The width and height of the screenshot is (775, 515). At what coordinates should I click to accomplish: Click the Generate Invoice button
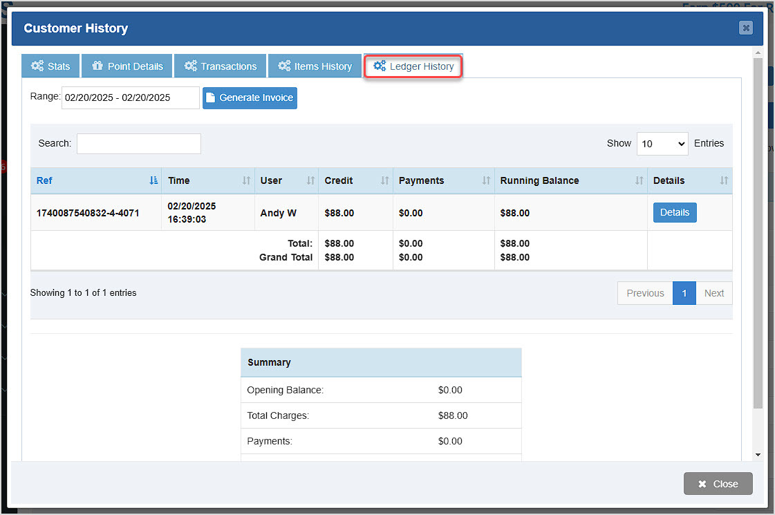click(250, 97)
